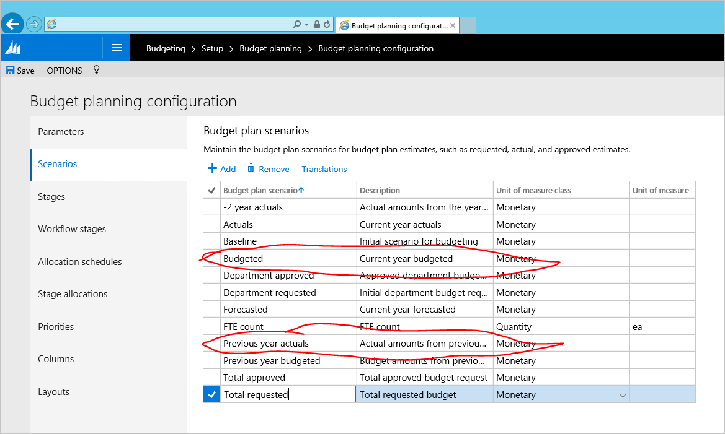The height and width of the screenshot is (434, 725).
Task: Click the -2 year actuals scenario cell
Action: [288, 207]
